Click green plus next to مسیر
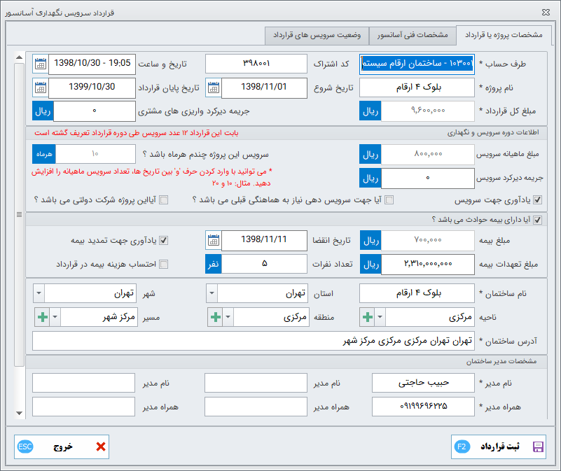This screenshot has height=471, width=561. [x=43, y=317]
